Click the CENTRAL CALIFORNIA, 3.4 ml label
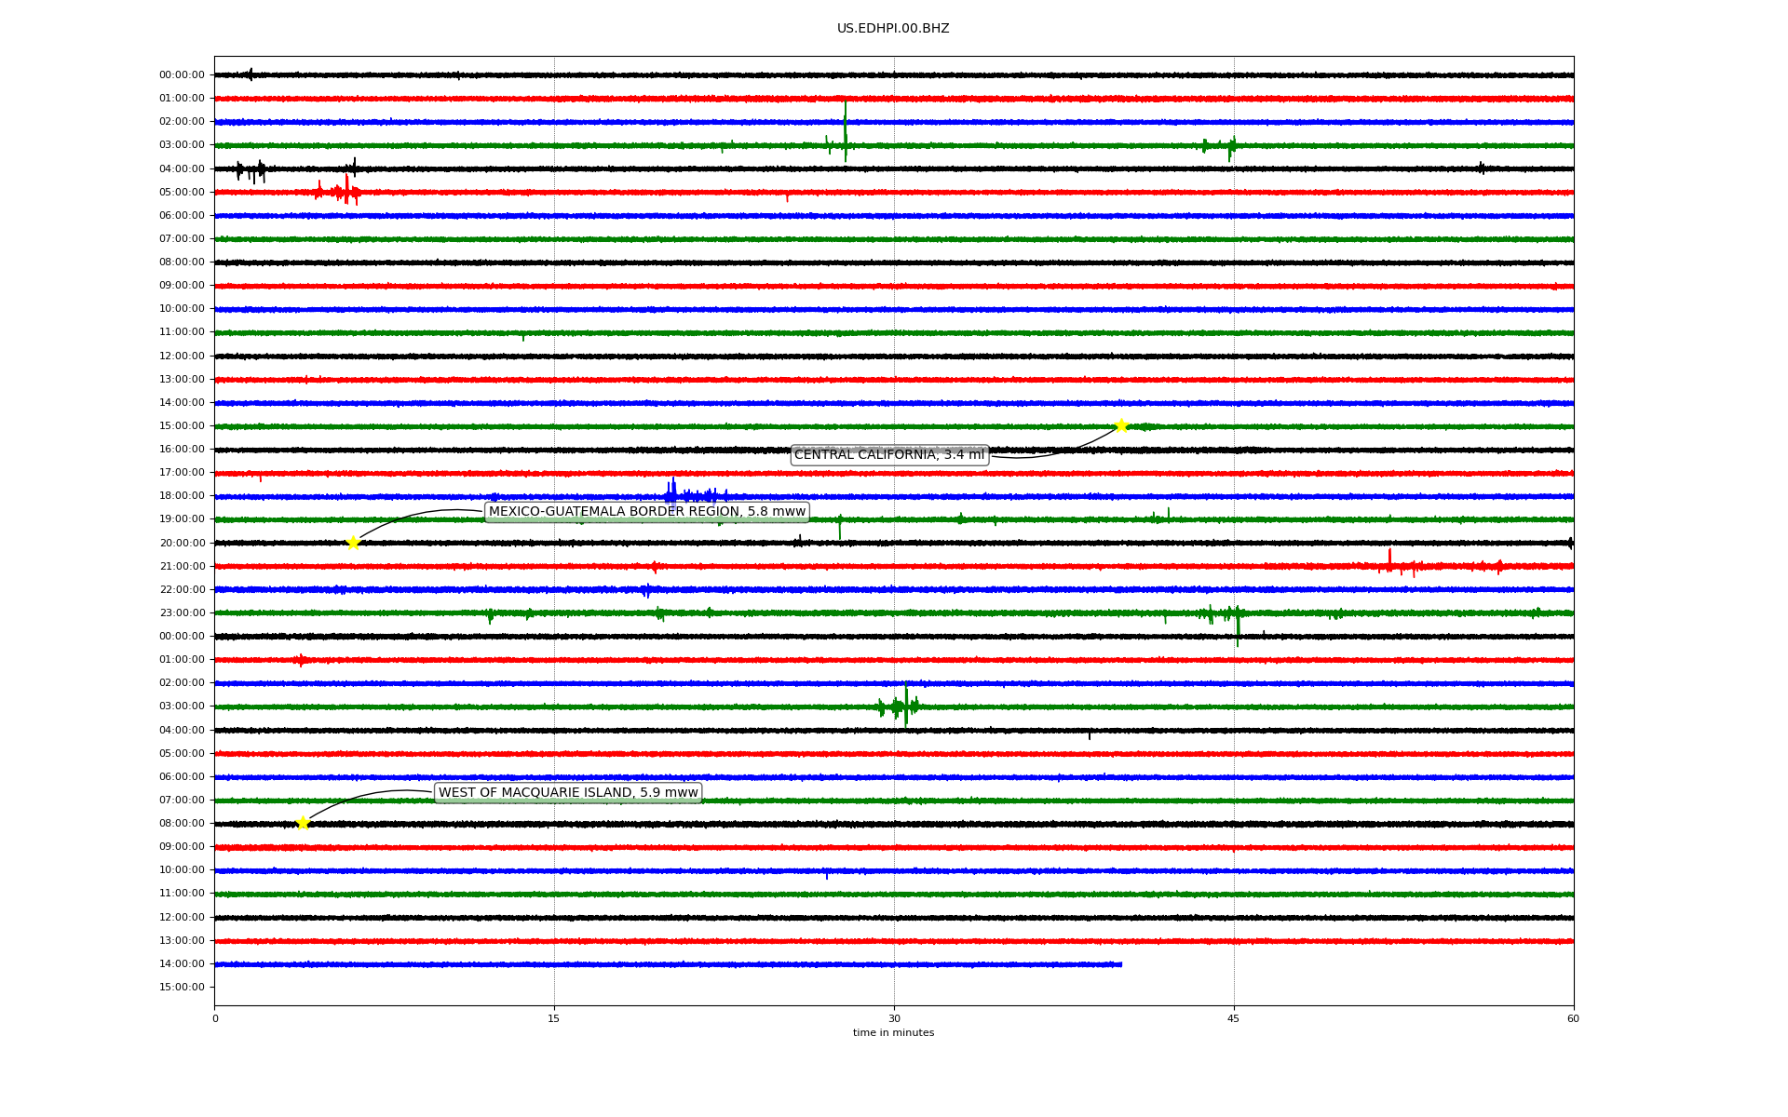 (x=888, y=454)
